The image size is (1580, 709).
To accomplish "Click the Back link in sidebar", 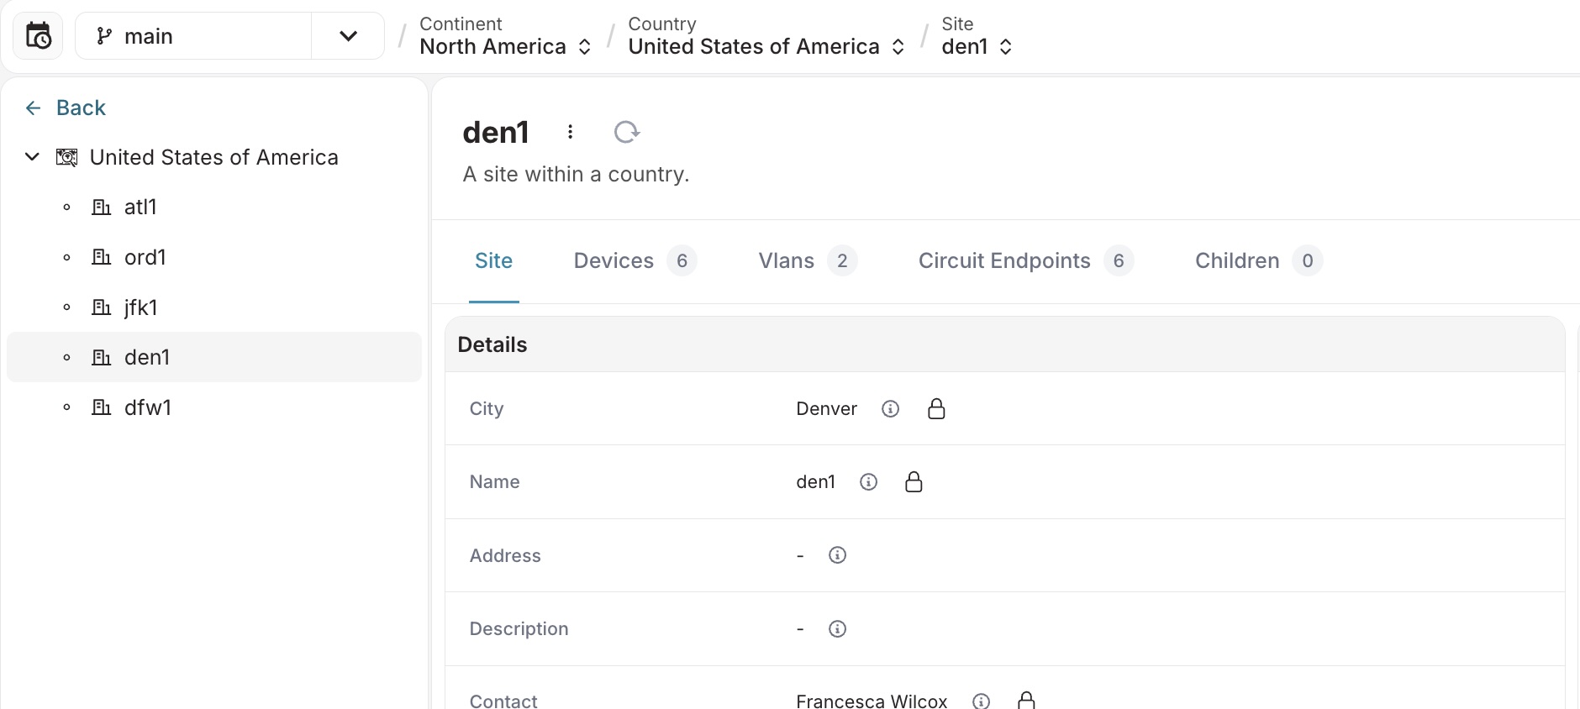I will [x=66, y=108].
